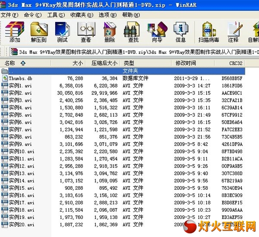
Task: Select file 实例15.avi
Action: tap(22, 188)
